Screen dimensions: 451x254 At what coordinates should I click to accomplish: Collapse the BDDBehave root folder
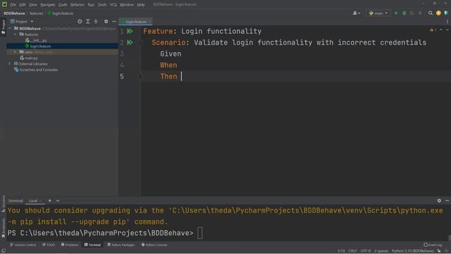click(x=10, y=28)
